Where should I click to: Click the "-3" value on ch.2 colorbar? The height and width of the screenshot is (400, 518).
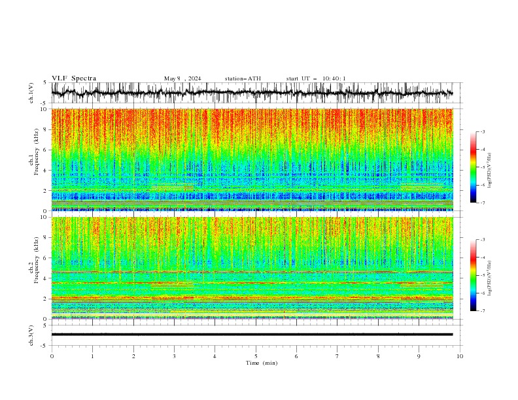pos(482,240)
